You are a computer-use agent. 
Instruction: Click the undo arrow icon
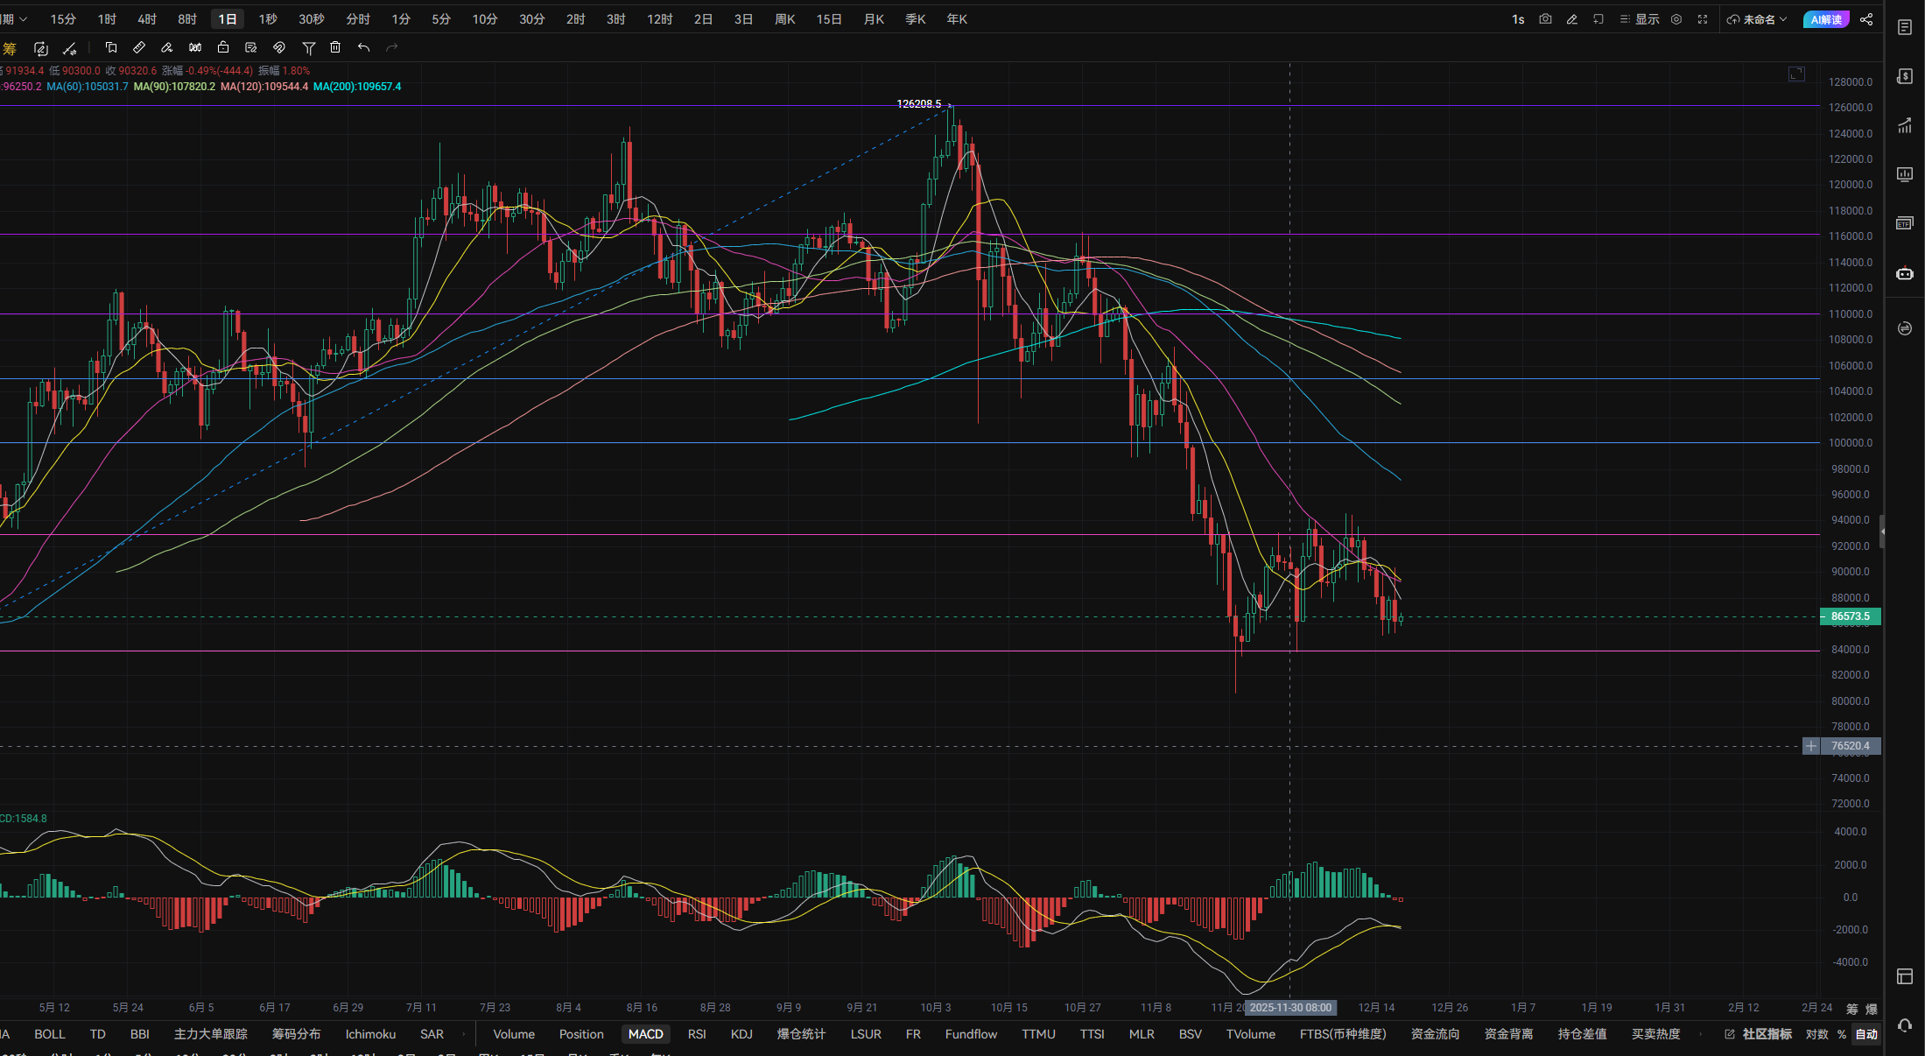click(363, 47)
